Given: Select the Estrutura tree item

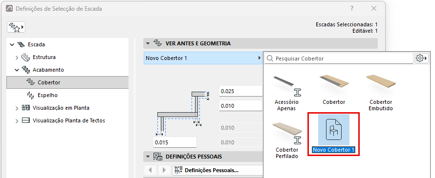Looking at the screenshot, I should coord(44,58).
